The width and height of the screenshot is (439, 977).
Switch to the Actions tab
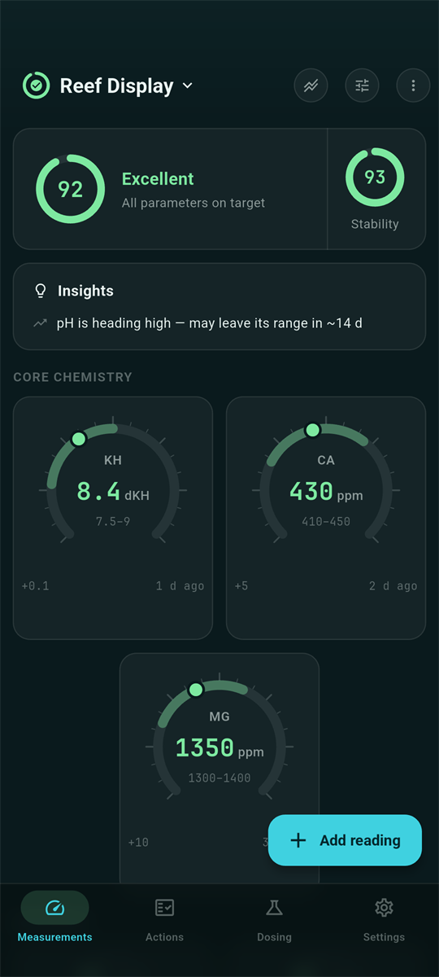(x=165, y=920)
